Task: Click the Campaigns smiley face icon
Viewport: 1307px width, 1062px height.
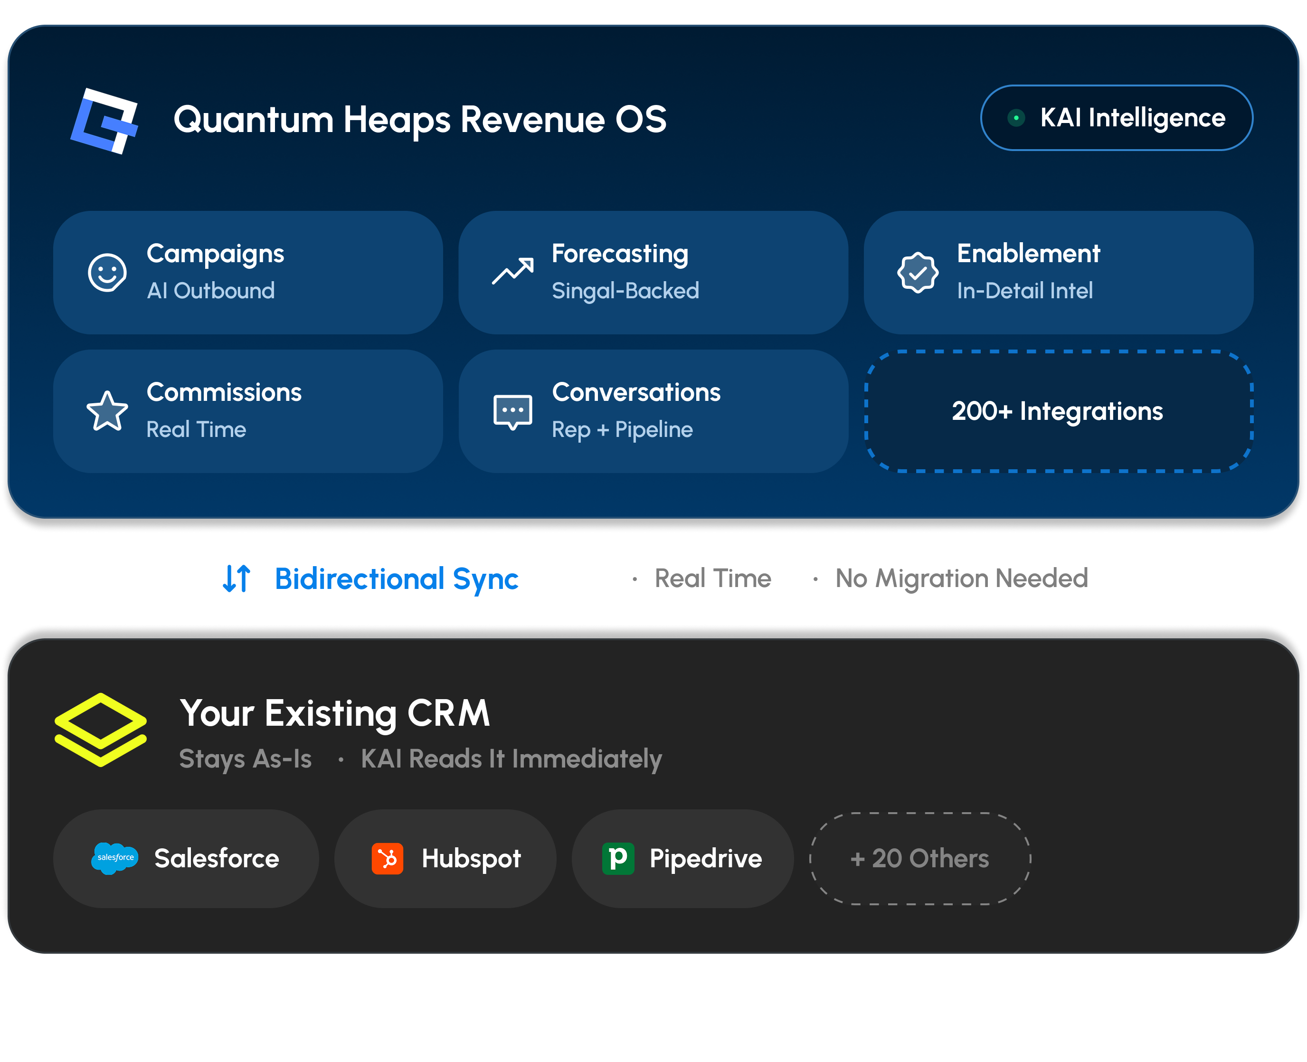Action: pyautogui.click(x=107, y=272)
